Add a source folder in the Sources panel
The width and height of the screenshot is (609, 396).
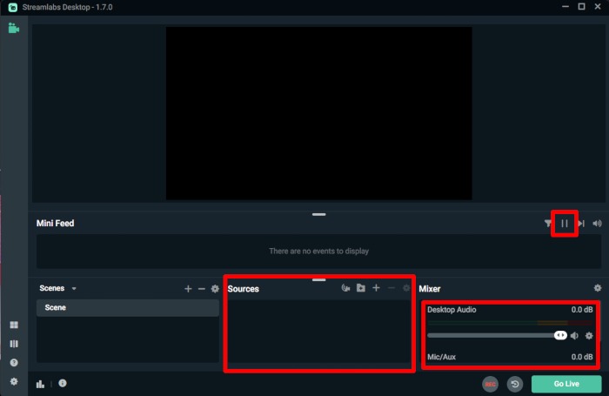[361, 288]
